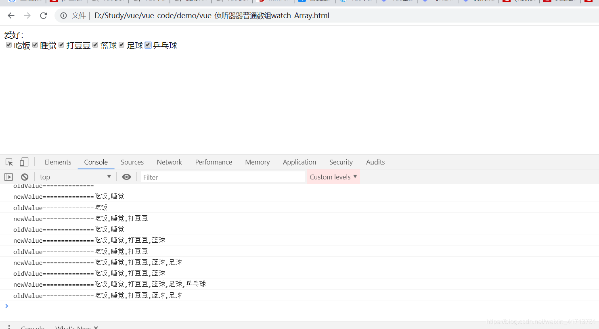Open the Performance tab
599x329 pixels.
(x=214, y=162)
